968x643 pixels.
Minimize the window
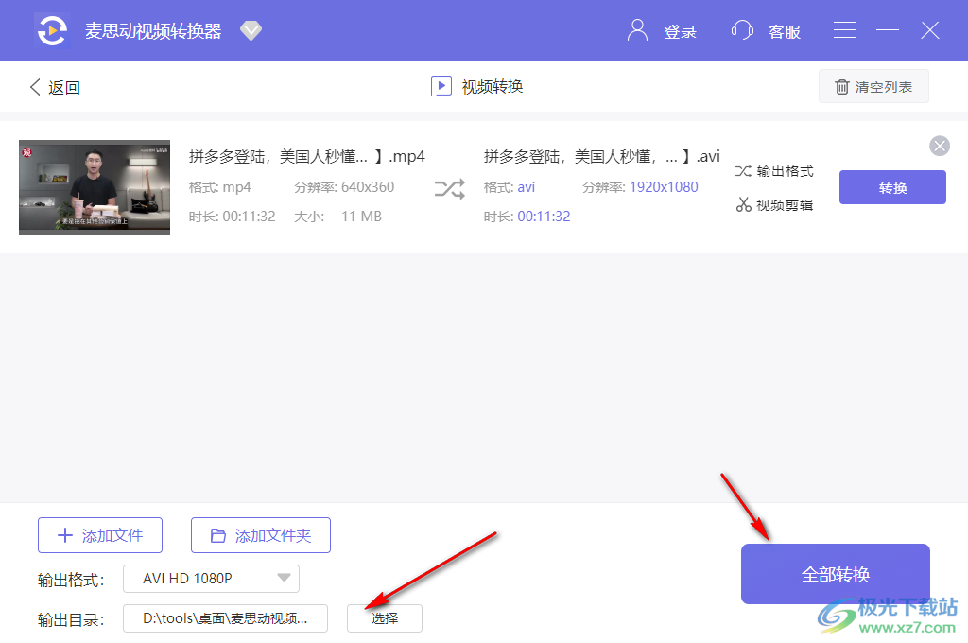[x=888, y=30]
